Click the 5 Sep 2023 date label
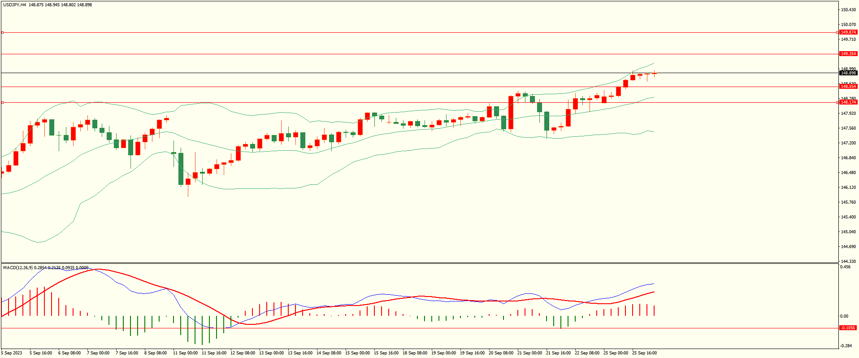The width and height of the screenshot is (859, 358). pos(12,353)
